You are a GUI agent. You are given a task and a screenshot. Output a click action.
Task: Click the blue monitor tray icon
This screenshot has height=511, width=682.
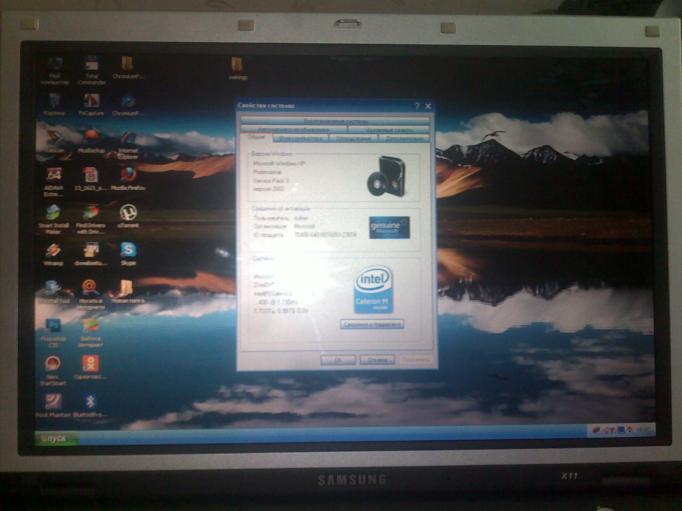pyautogui.click(x=621, y=430)
